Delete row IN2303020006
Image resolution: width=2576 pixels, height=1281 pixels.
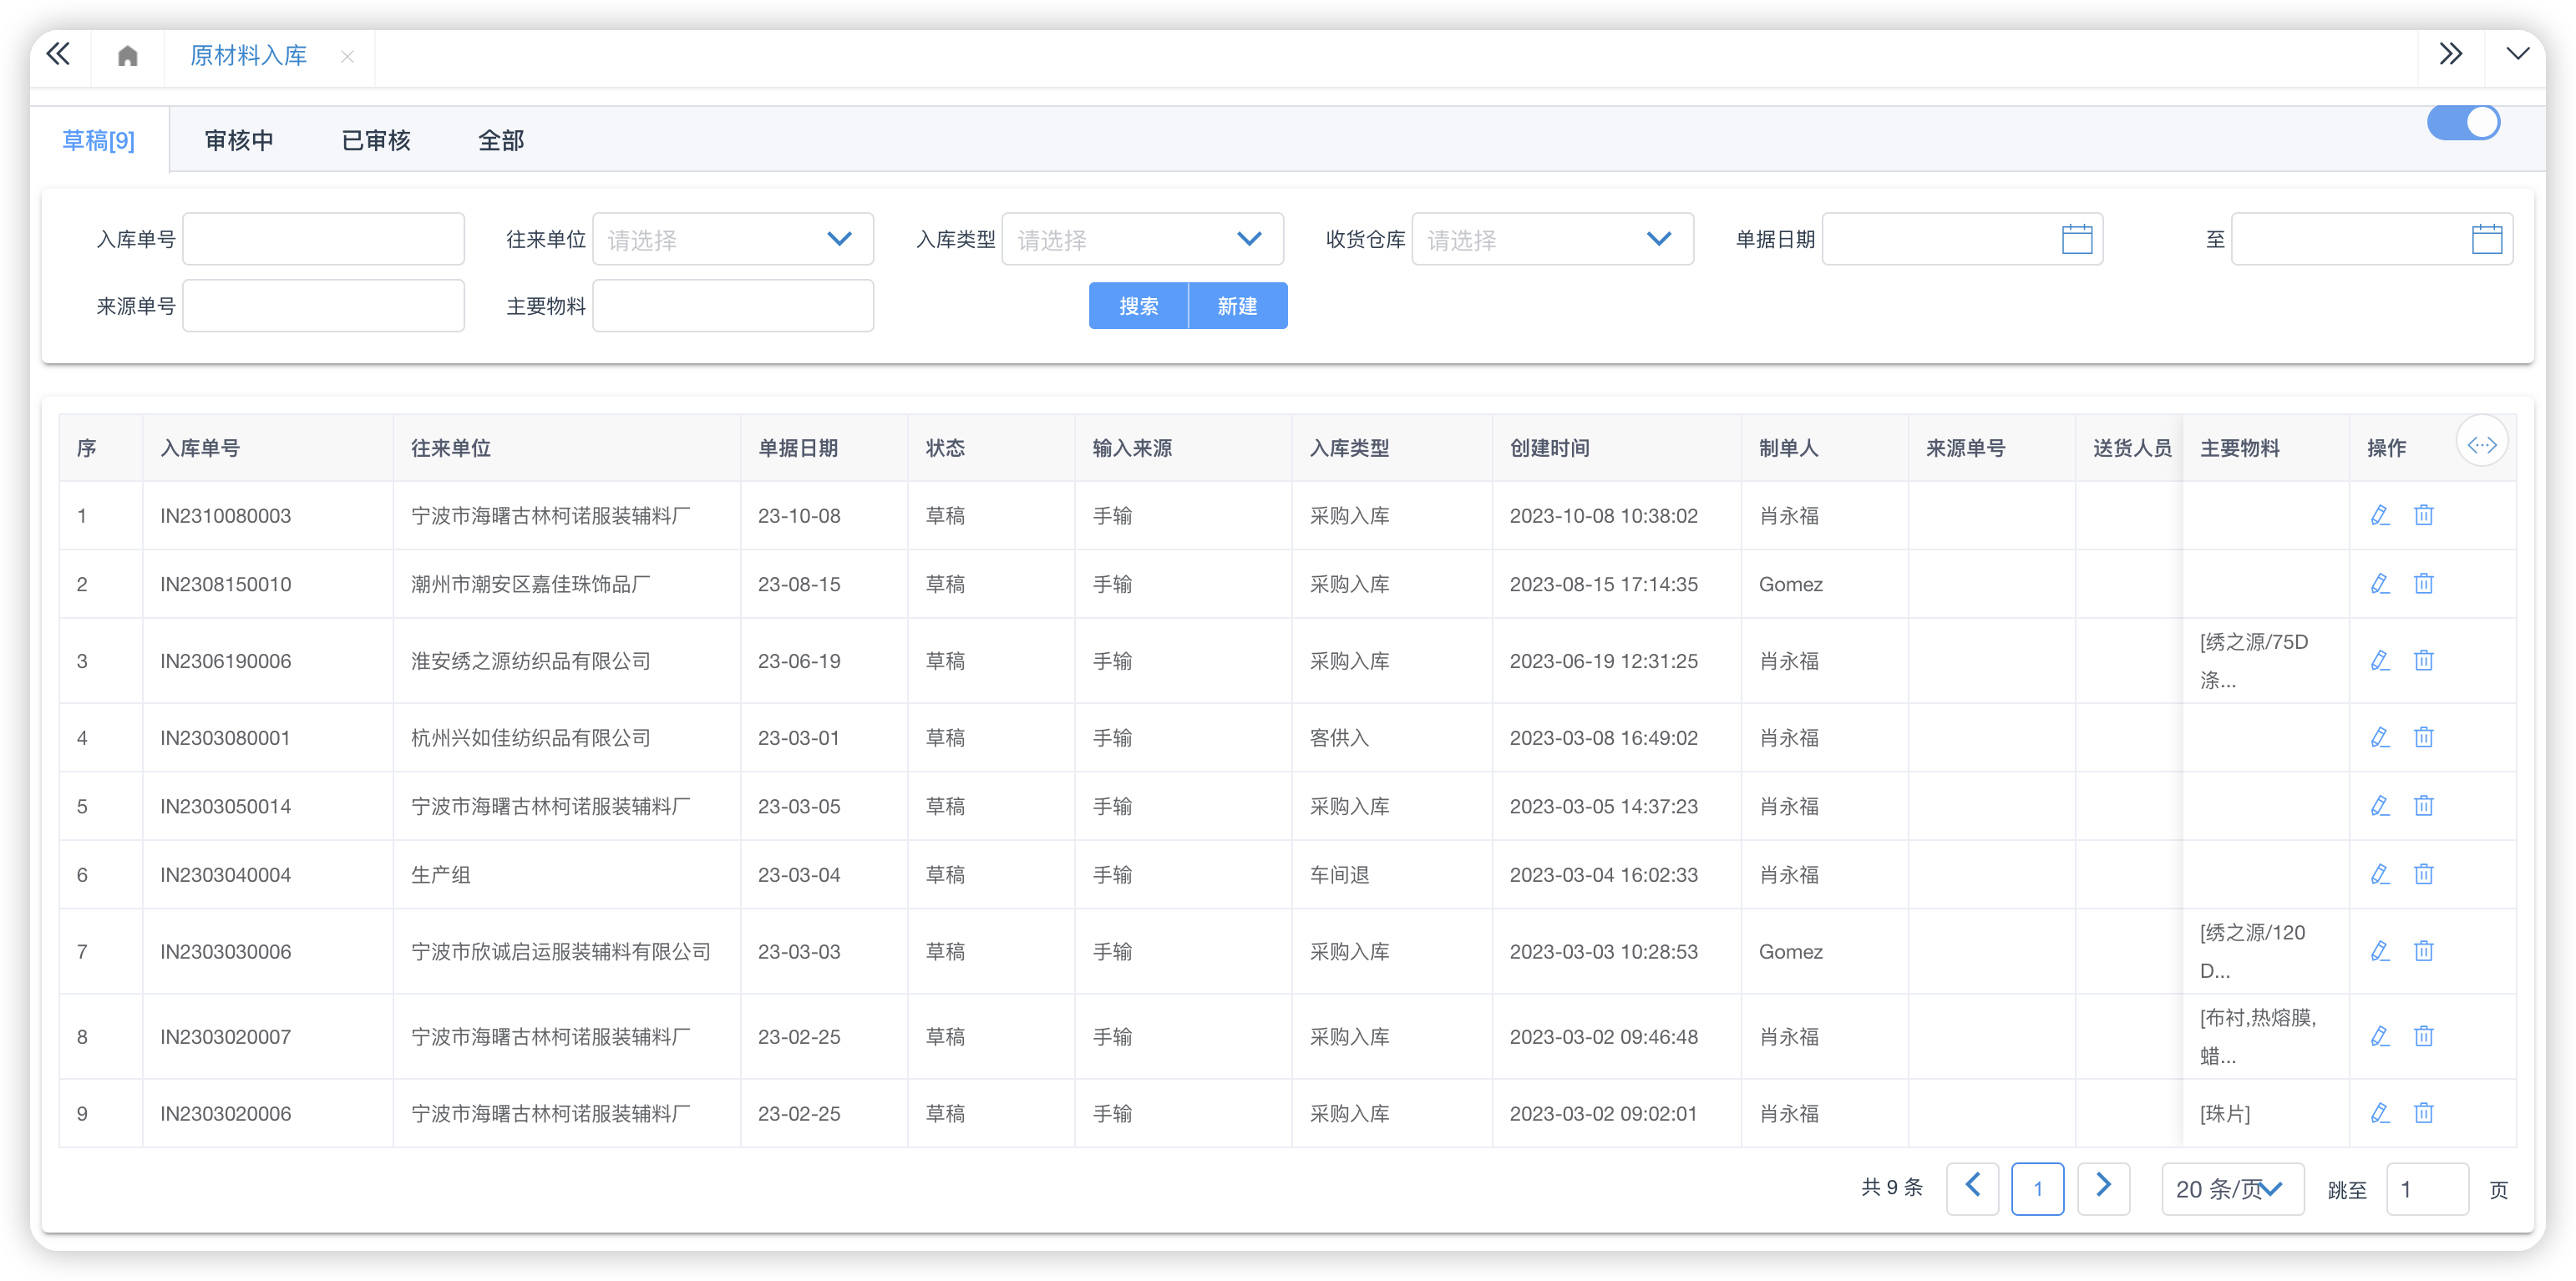pos(2423,1113)
